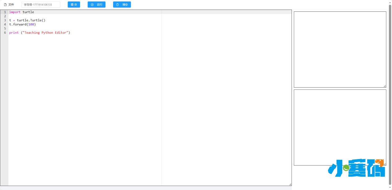Click the play icon in 运行 button

point(92,5)
